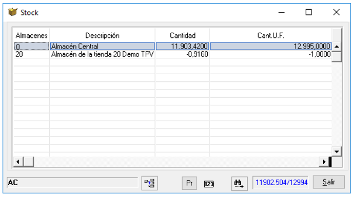The height and width of the screenshot is (197, 353).
Task: Click the vertical scrollbar up arrow
Action: 337,47
